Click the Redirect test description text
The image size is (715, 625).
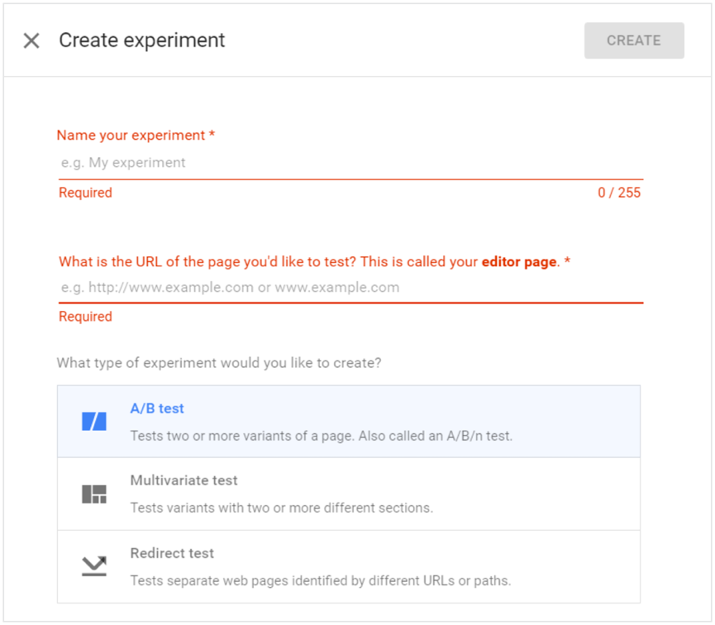320,580
